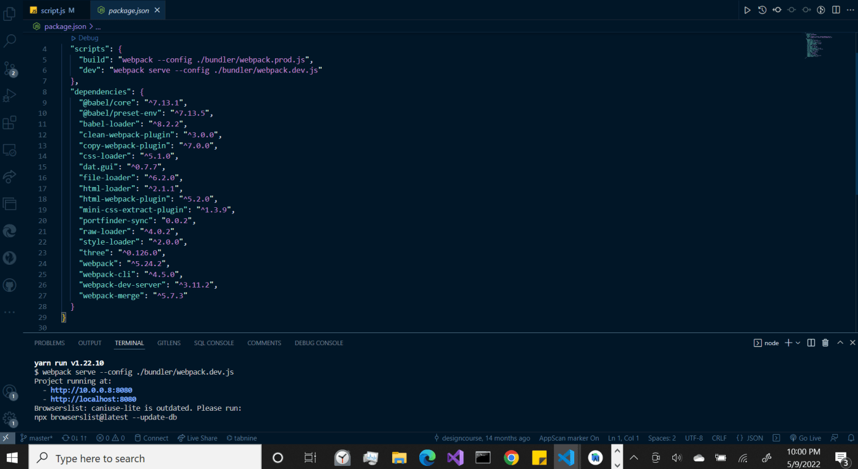Kill terminal with trash icon
The width and height of the screenshot is (858, 469).
pos(826,343)
